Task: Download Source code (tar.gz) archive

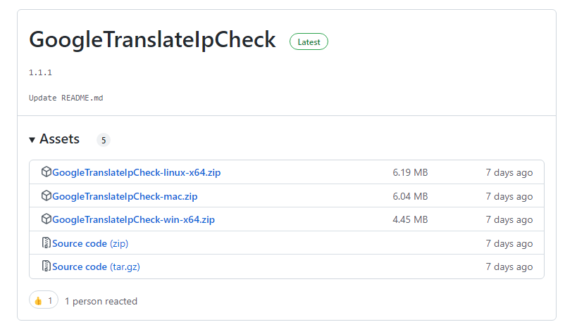Action: [95, 266]
